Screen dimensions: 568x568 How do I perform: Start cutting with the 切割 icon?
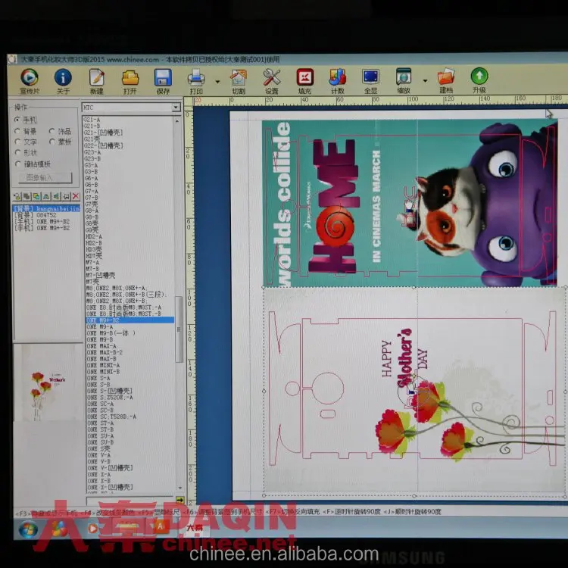[x=239, y=81]
